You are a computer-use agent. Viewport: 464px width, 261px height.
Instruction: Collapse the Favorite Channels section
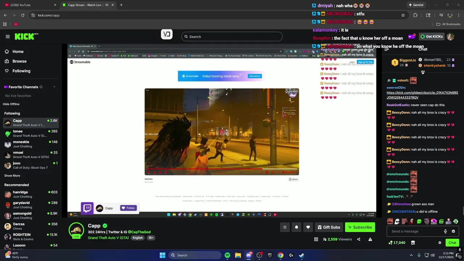54,87
